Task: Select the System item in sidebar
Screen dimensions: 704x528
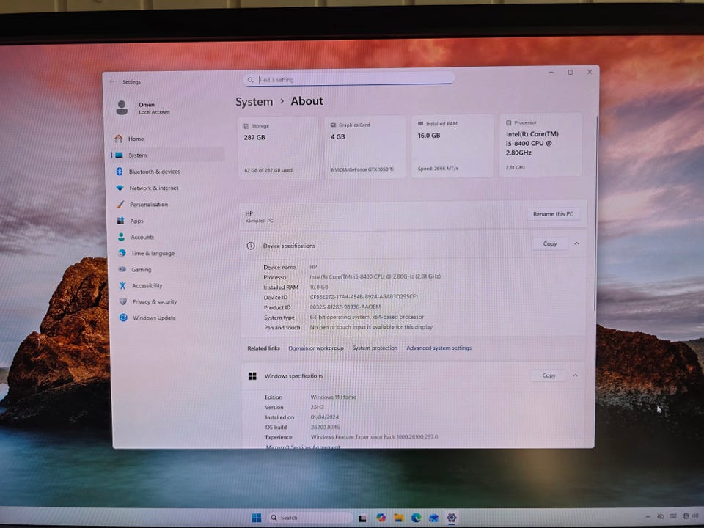Action: [x=167, y=155]
